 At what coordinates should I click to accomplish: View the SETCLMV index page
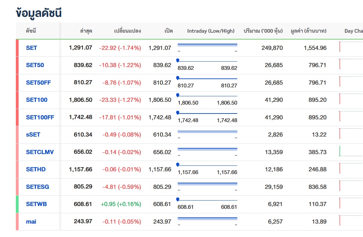[x=40, y=152]
